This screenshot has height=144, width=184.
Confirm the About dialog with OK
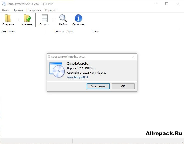123,86
